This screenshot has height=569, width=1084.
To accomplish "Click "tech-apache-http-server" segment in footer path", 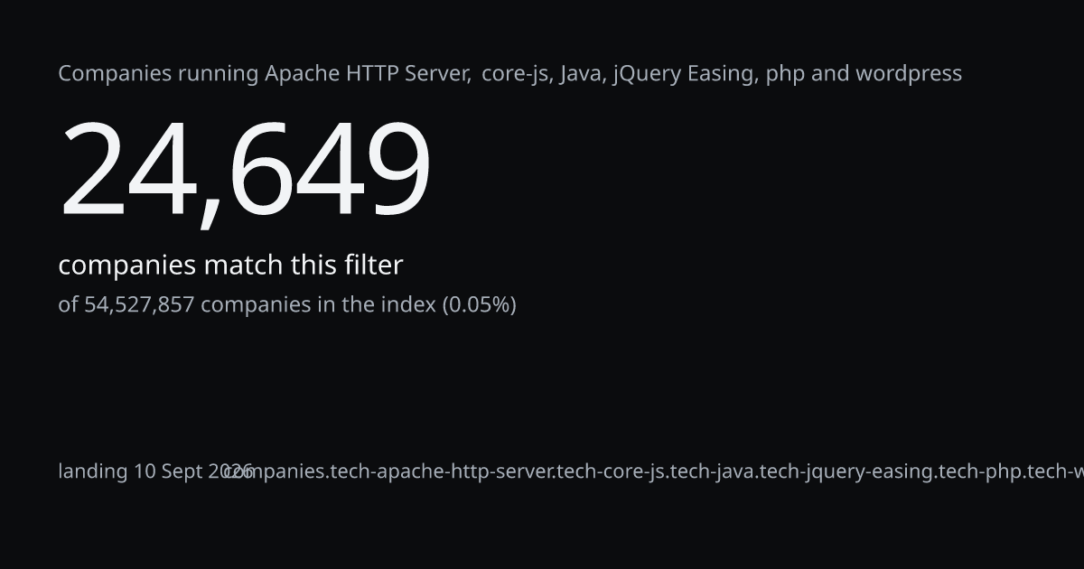I will [443, 471].
